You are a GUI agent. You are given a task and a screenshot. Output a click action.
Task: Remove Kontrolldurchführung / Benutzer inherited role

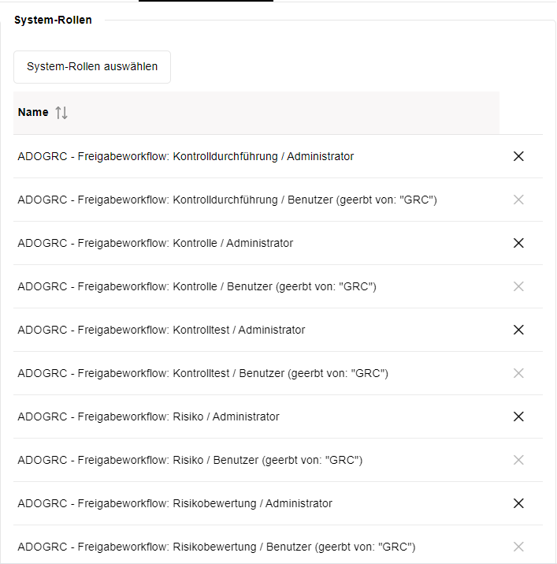[518, 200]
